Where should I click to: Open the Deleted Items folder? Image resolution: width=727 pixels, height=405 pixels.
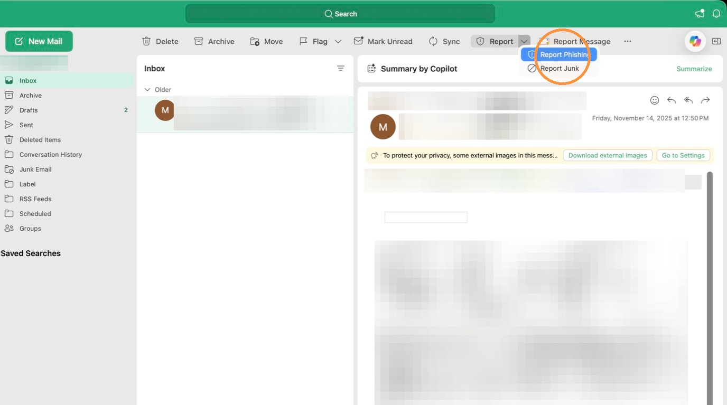67,140
